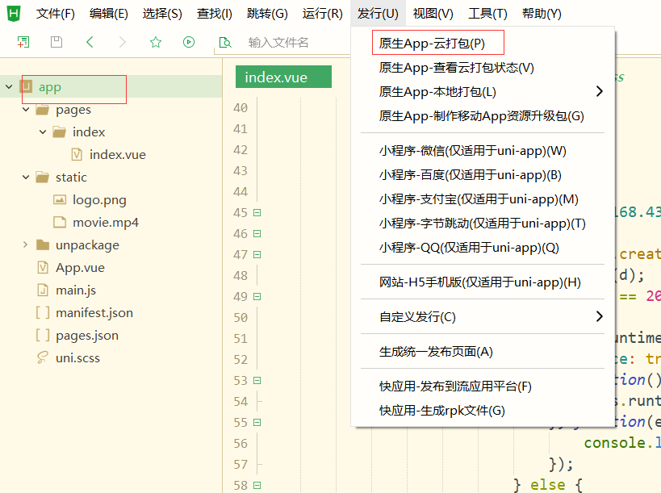Open the 跳转(G) menu
The width and height of the screenshot is (661, 493).
pos(267,14)
